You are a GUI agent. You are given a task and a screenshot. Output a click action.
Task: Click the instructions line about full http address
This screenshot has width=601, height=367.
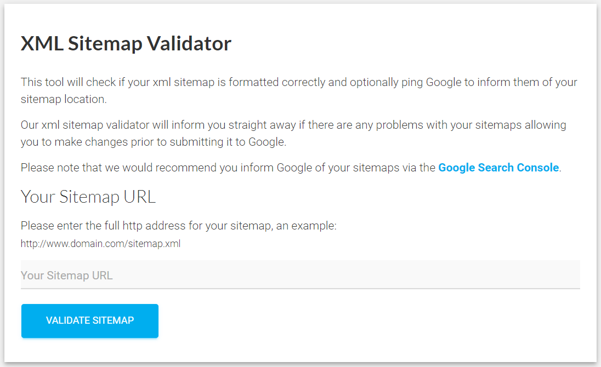click(179, 225)
